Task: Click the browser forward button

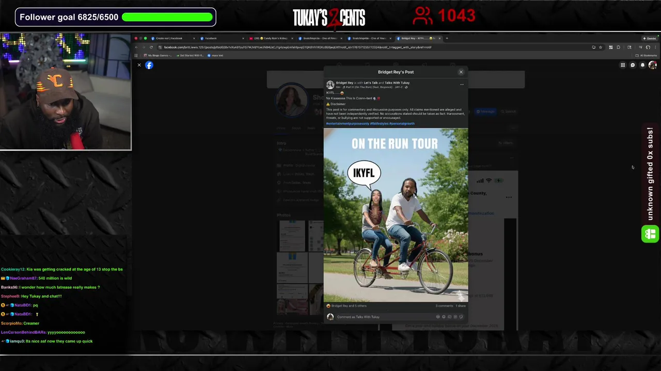Action: coord(144,47)
